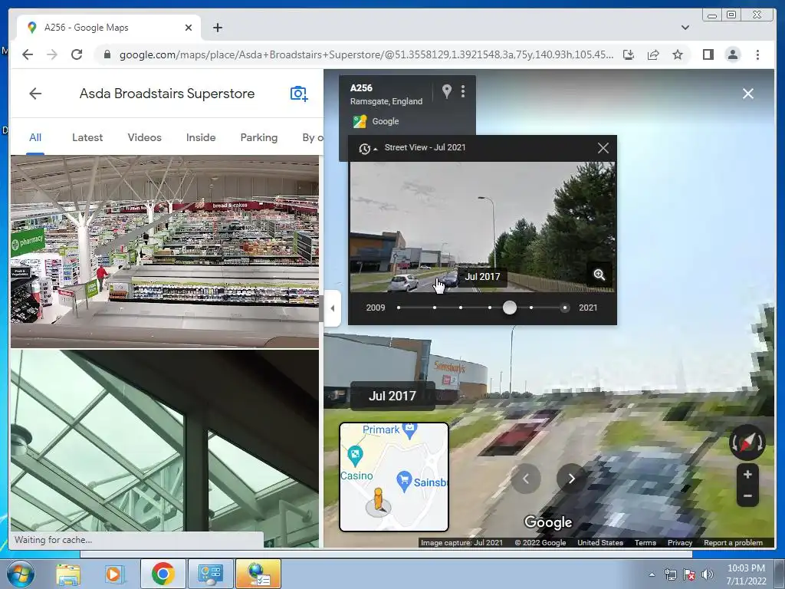Viewport: 785px width, 589px height.
Task: Close the Street View panorama
Action: [x=748, y=94]
